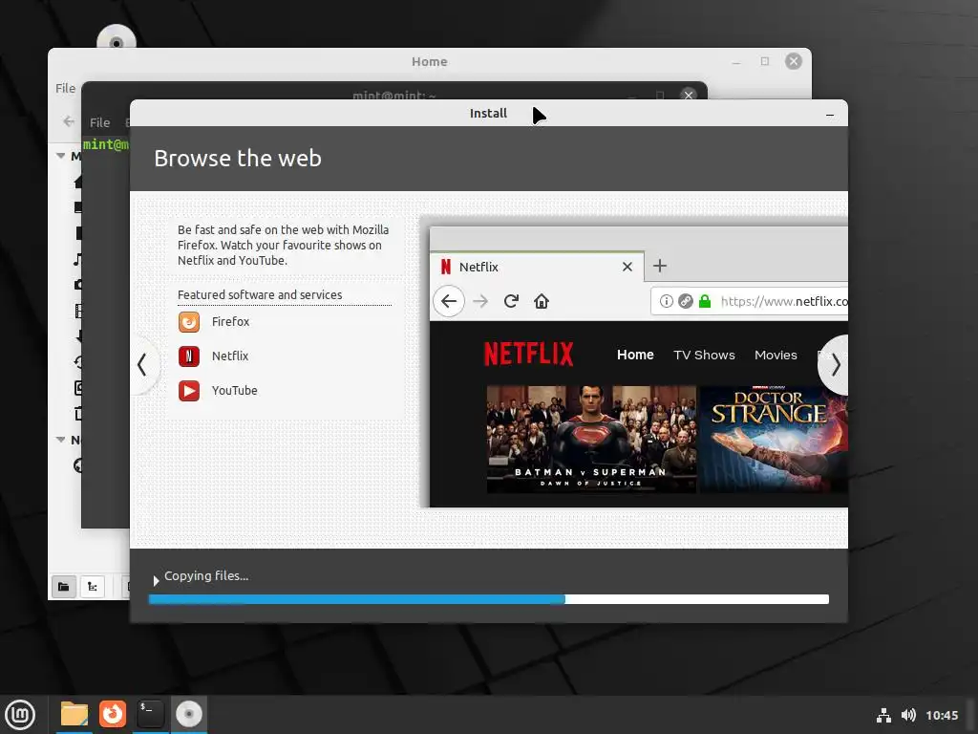Minimize the Install window
This screenshot has height=734, width=978.
tap(830, 115)
